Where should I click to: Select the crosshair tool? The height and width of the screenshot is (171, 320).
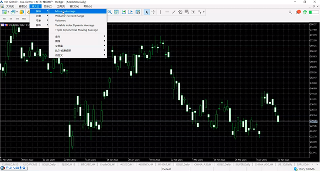tap(153, 12)
